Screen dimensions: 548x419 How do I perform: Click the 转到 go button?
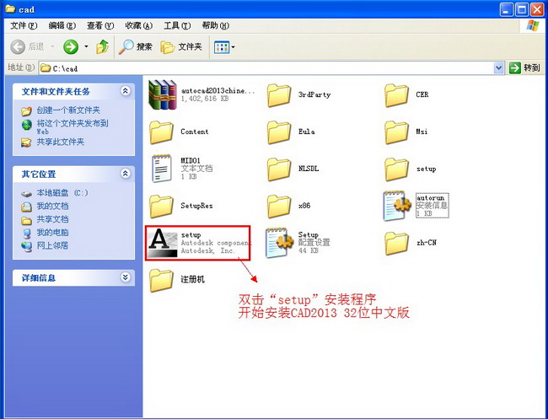click(524, 67)
